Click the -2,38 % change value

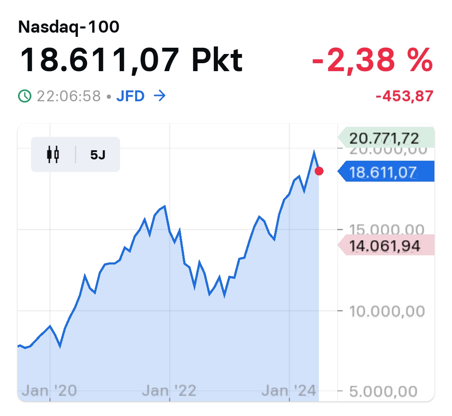372,60
